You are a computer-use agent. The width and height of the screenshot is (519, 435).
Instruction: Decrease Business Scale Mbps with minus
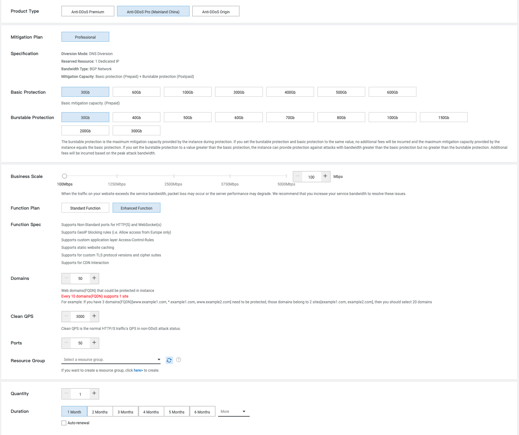[x=297, y=176]
